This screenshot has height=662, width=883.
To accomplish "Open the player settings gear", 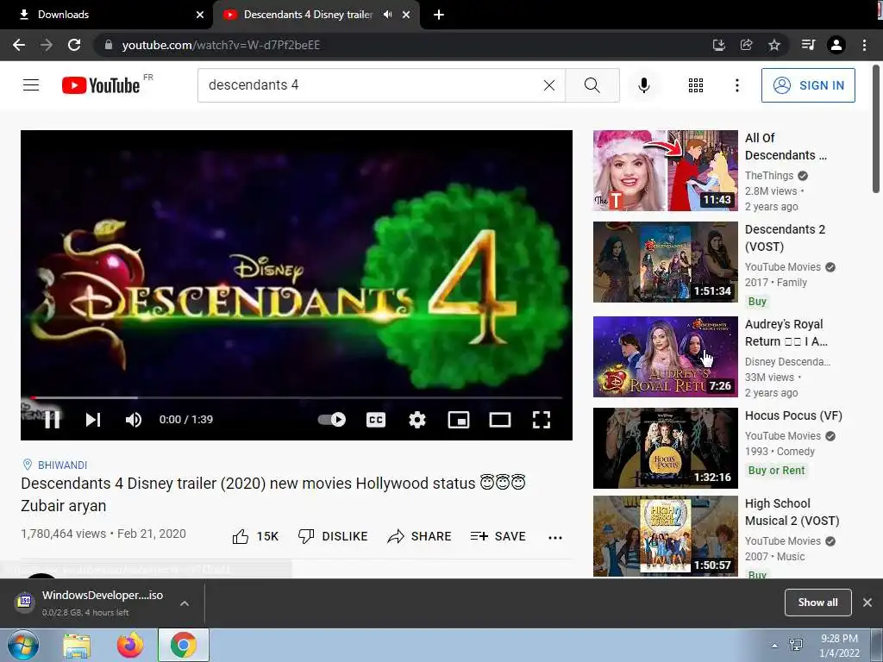I will pos(417,420).
